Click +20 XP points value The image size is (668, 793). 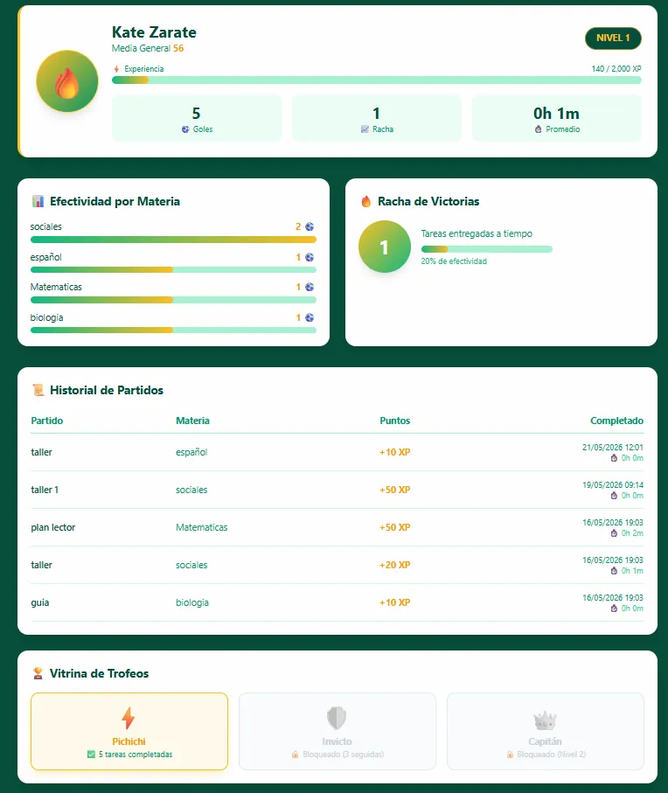(395, 565)
